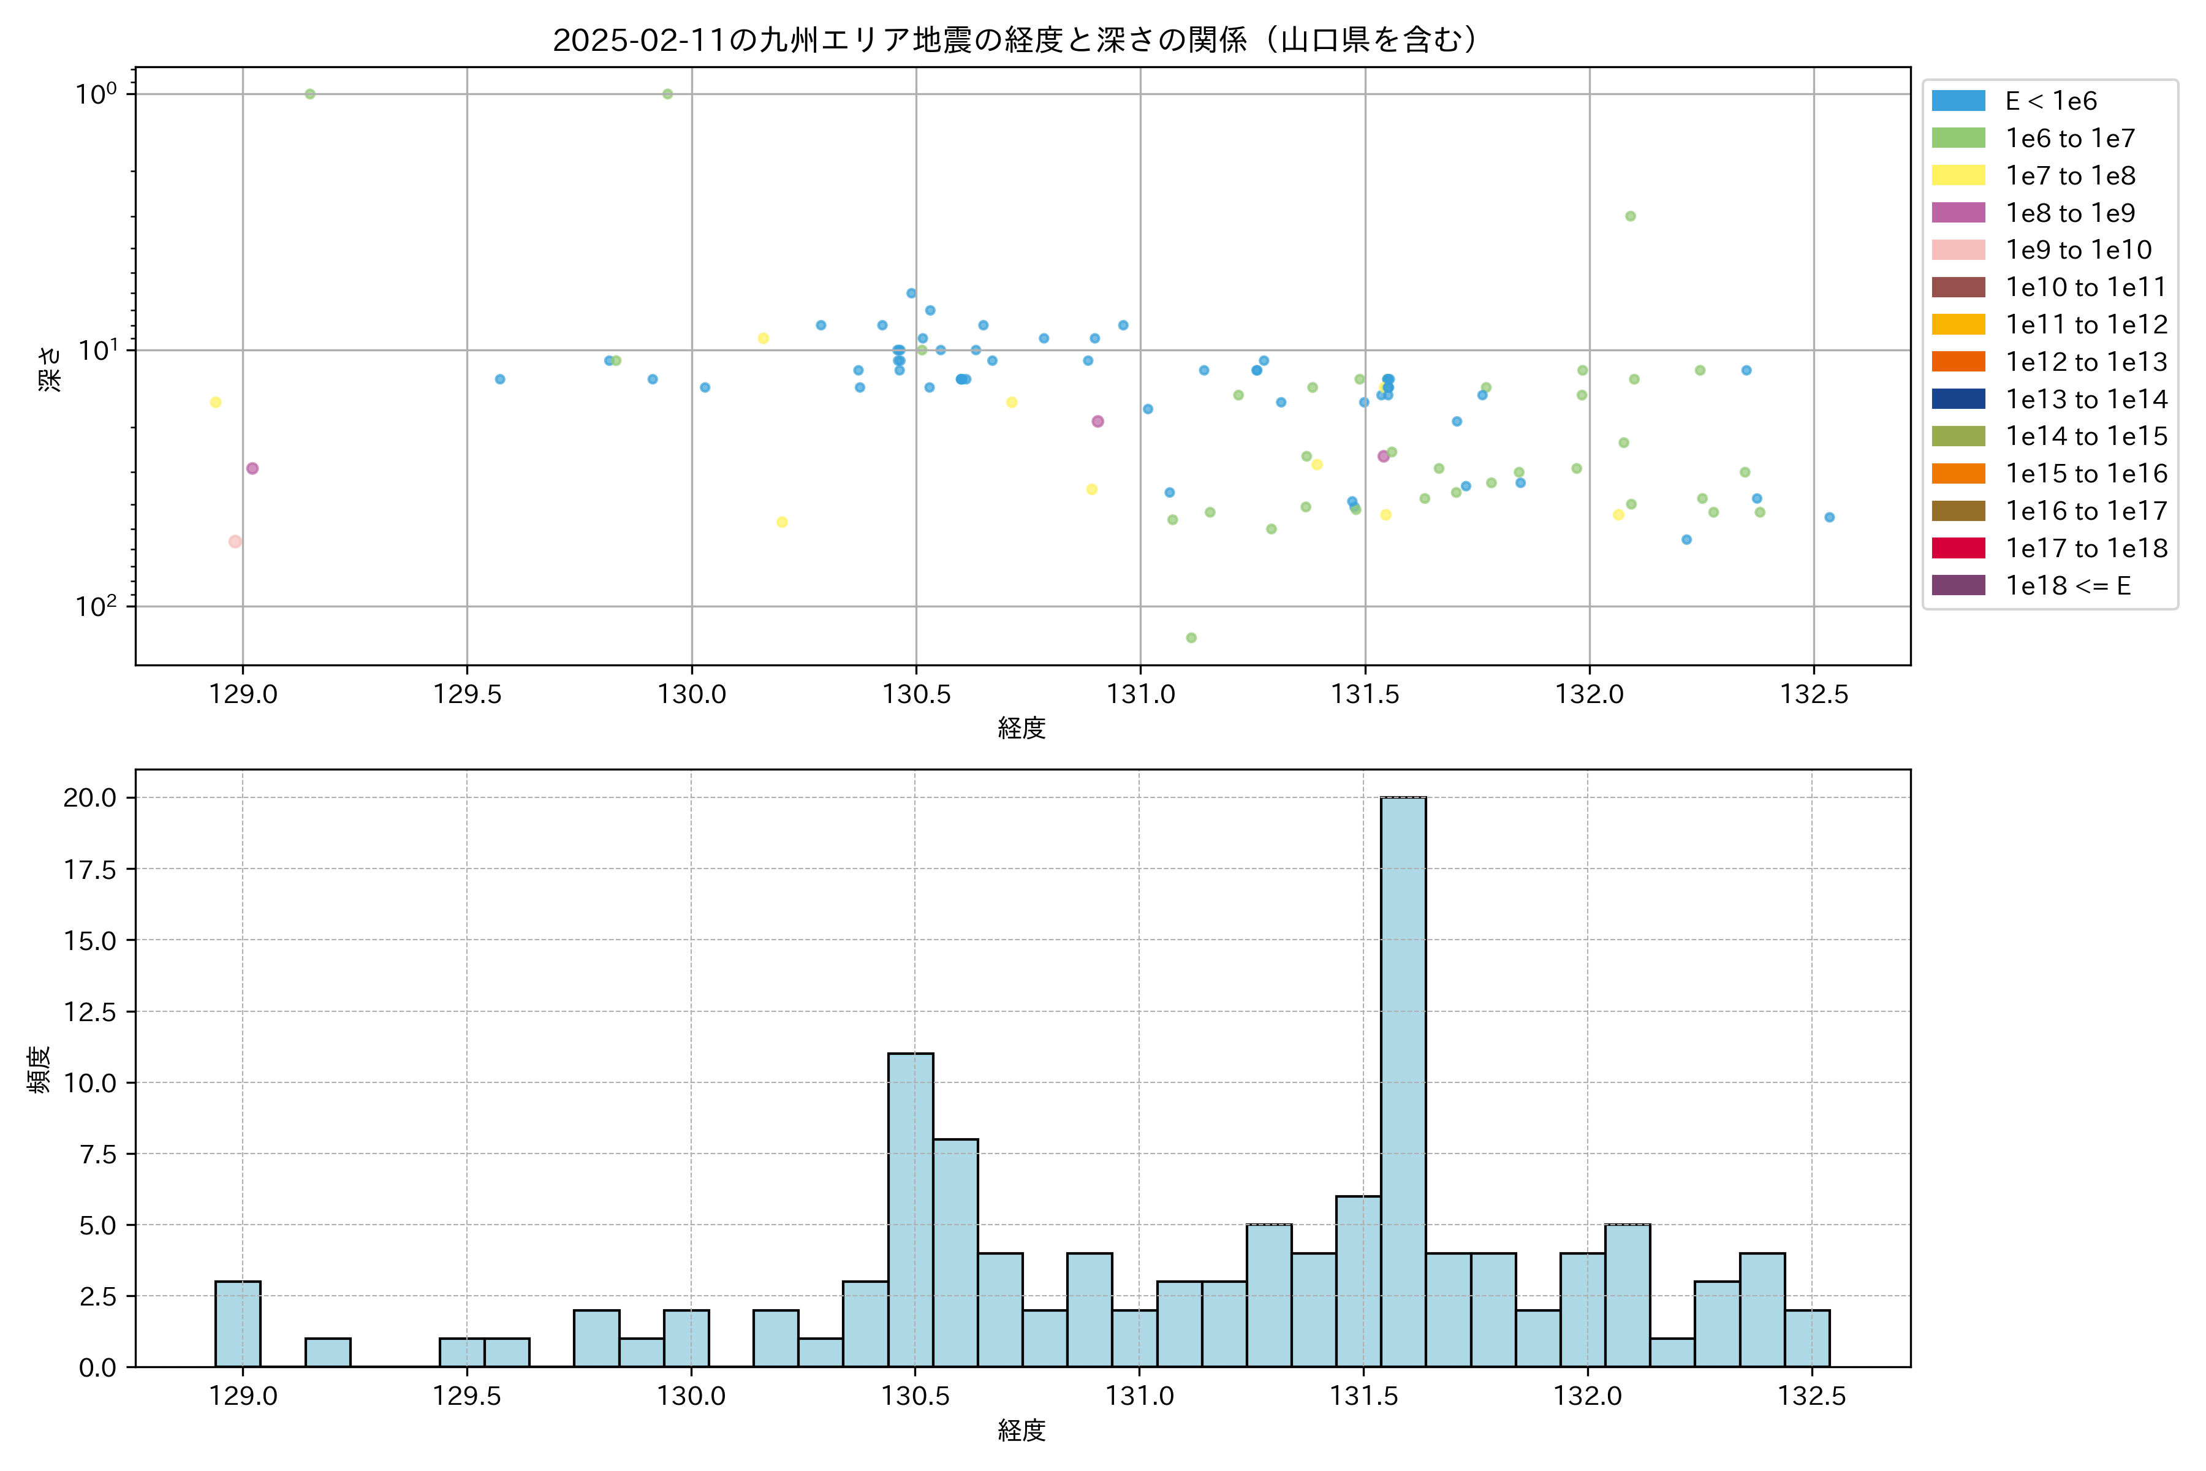Click the pink 1e9 to 1e10 swatch
This screenshot has width=2206, height=1471.
[x=1957, y=249]
